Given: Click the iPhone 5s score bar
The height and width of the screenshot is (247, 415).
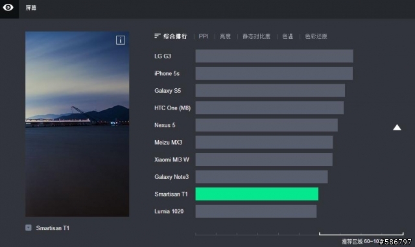Looking at the screenshot, I should [274, 73].
